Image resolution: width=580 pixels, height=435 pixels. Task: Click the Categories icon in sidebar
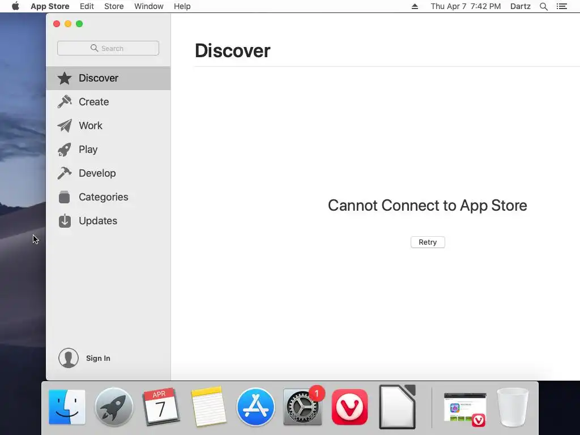(65, 197)
